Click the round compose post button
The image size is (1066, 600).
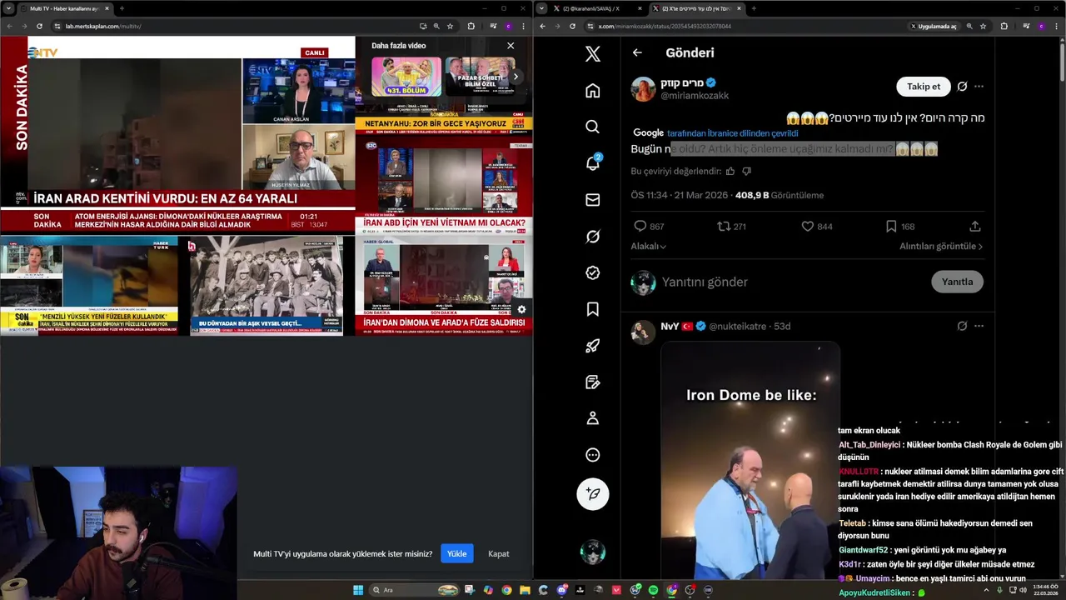593,494
